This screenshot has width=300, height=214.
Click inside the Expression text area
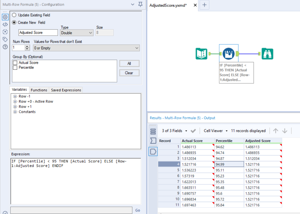pyautogui.click(x=75, y=178)
